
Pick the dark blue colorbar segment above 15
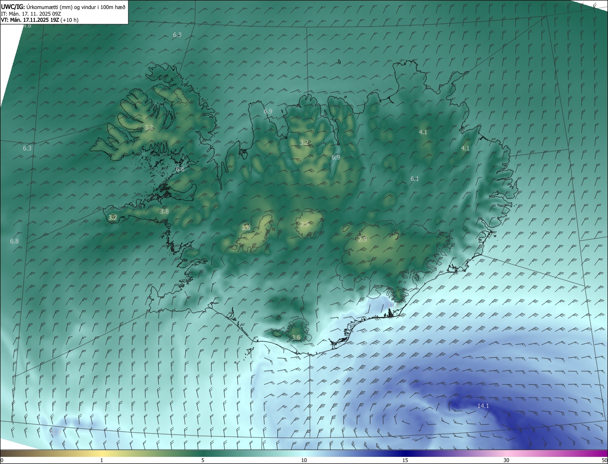[405, 453]
